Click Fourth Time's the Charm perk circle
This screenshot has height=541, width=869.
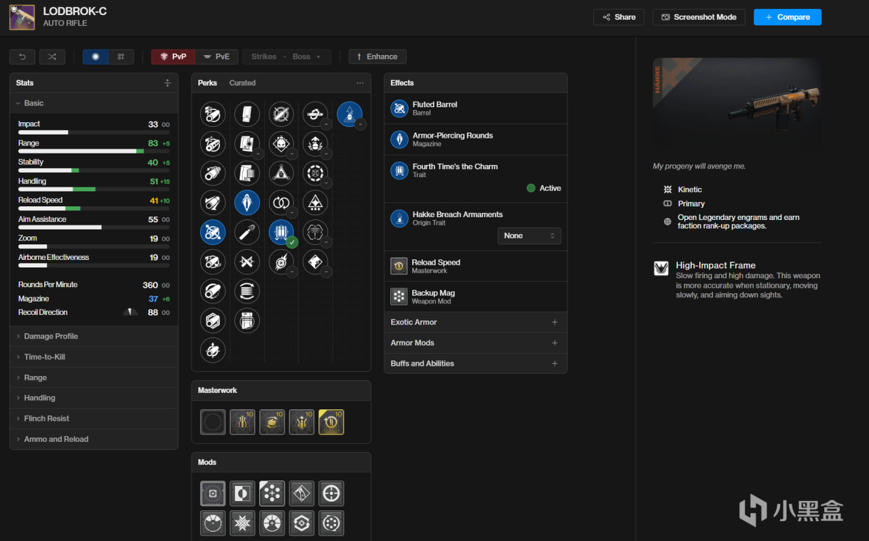281,231
